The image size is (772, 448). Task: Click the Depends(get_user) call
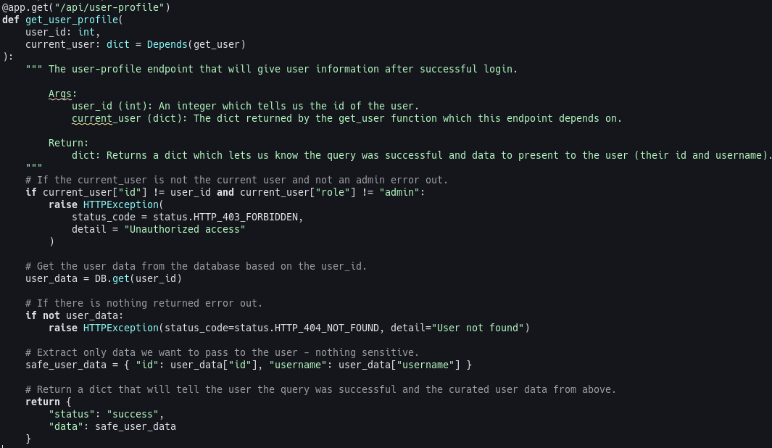coord(196,44)
